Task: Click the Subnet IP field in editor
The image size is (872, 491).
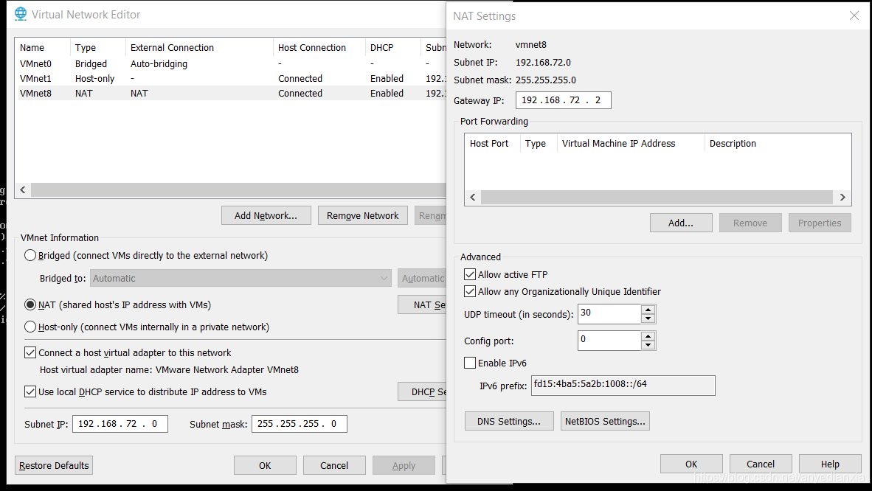Action: tap(120, 424)
